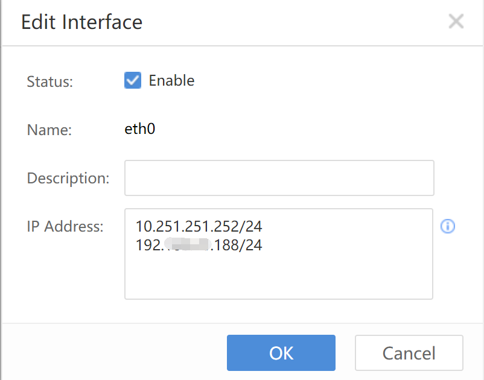Click the Edit Interface dialog title
The height and width of the screenshot is (380, 484).
81,22
